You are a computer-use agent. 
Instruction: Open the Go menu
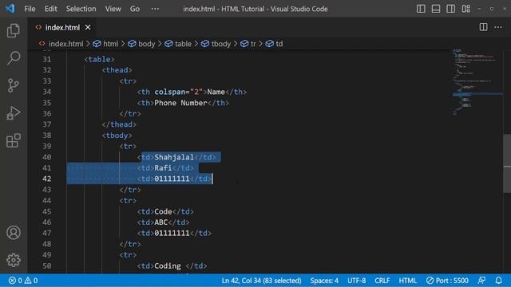point(135,9)
